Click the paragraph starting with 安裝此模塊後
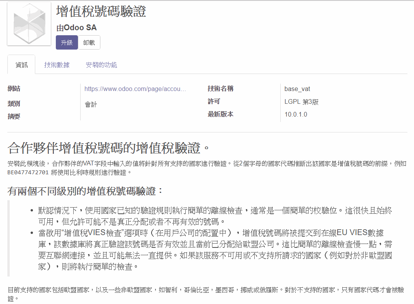This screenshot has width=414, height=304. [207, 168]
